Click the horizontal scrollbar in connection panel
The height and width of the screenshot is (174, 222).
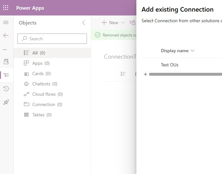pyautogui.click(x=184, y=74)
